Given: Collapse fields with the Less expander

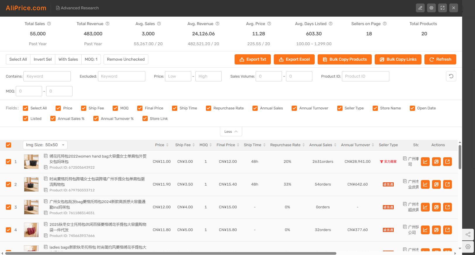Looking at the screenshot, I should click(x=231, y=132).
